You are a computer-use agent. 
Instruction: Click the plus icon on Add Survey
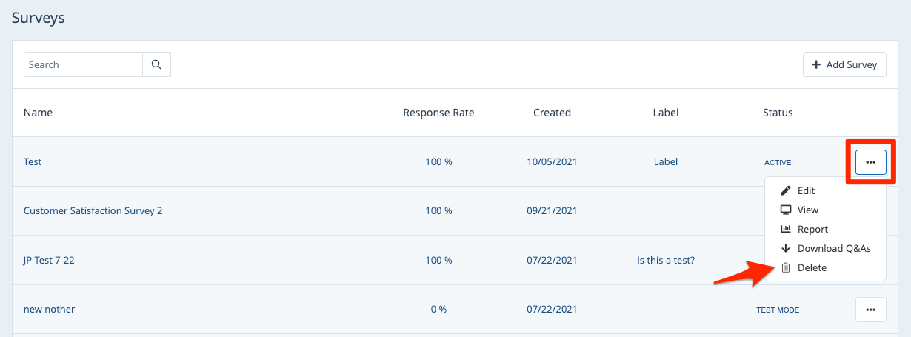tap(816, 64)
